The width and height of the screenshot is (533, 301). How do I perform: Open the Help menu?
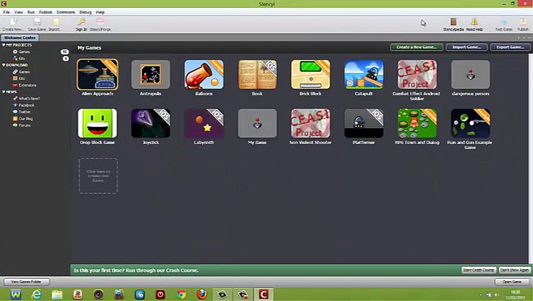click(x=100, y=12)
